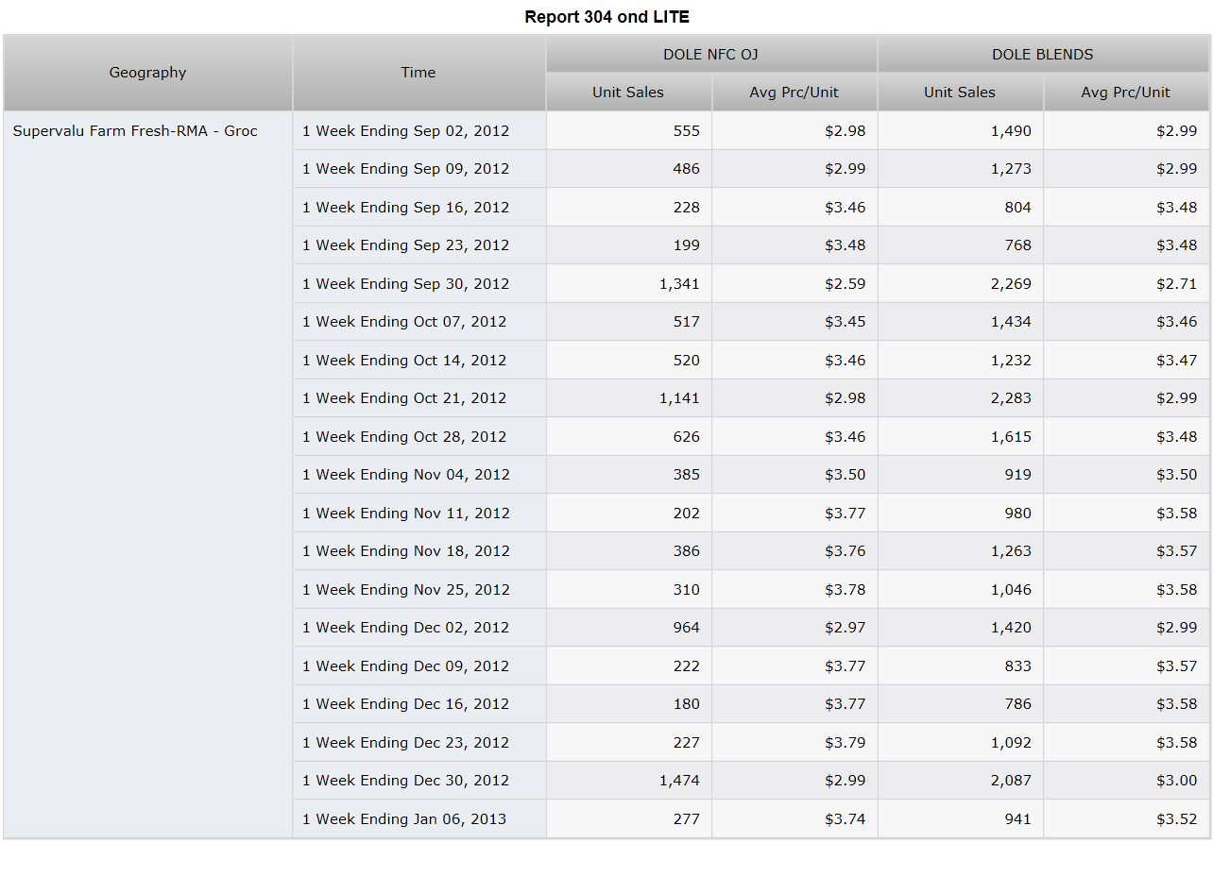This screenshot has width=1213, height=893.
Task: Click NFC OJ average price $3.79
Action: [x=846, y=742]
